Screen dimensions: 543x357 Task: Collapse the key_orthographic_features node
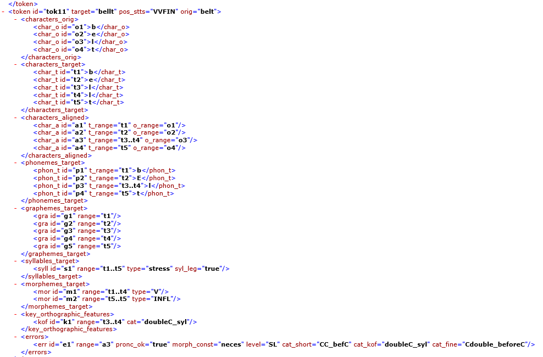click(16, 314)
